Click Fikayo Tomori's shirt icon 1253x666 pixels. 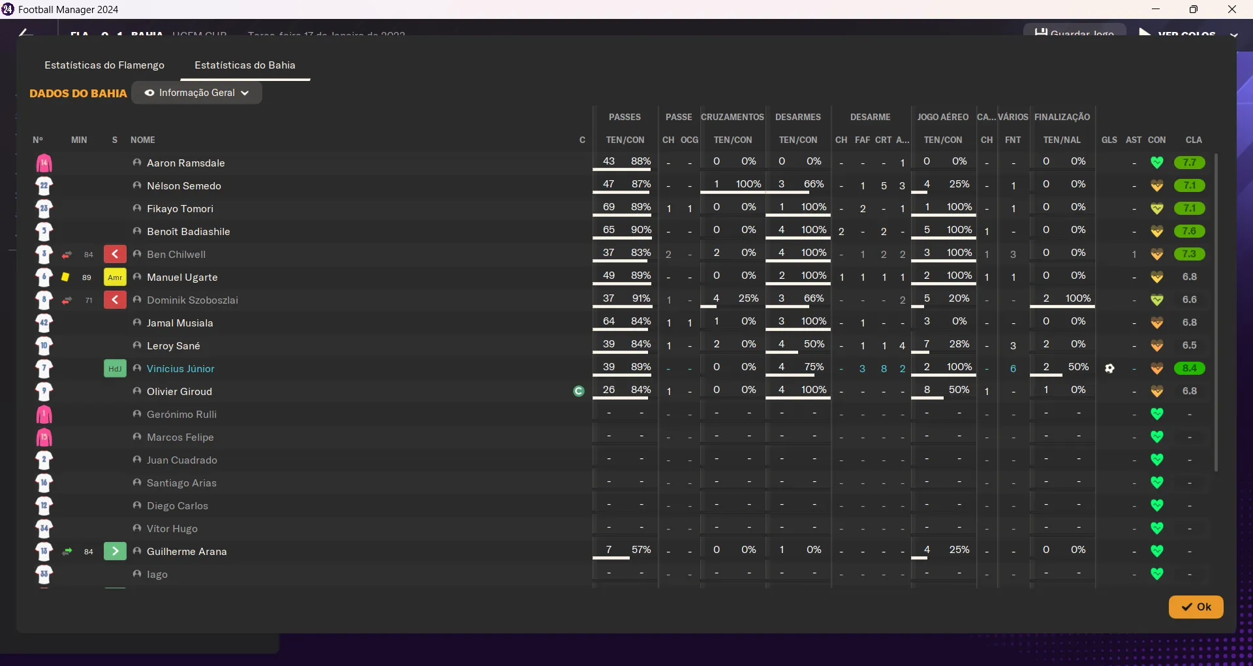pos(44,208)
